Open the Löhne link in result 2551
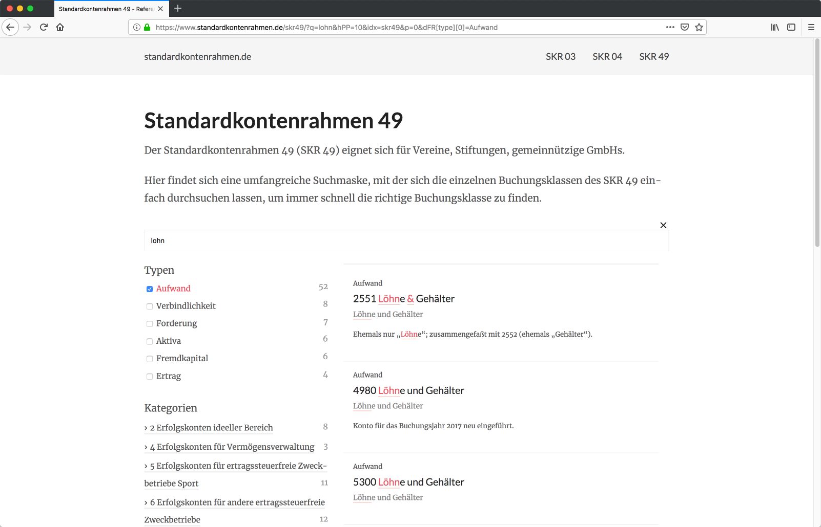The height and width of the screenshot is (527, 821). click(x=391, y=299)
